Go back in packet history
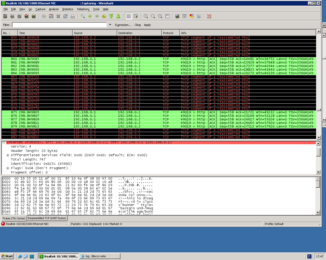 pyautogui.click(x=90, y=16)
